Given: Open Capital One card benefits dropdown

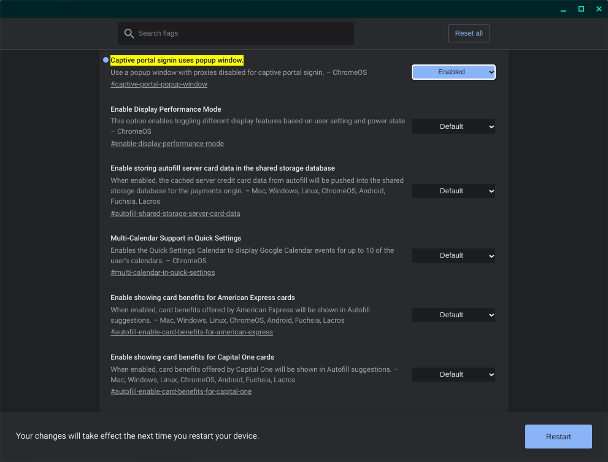Looking at the screenshot, I should pyautogui.click(x=453, y=374).
